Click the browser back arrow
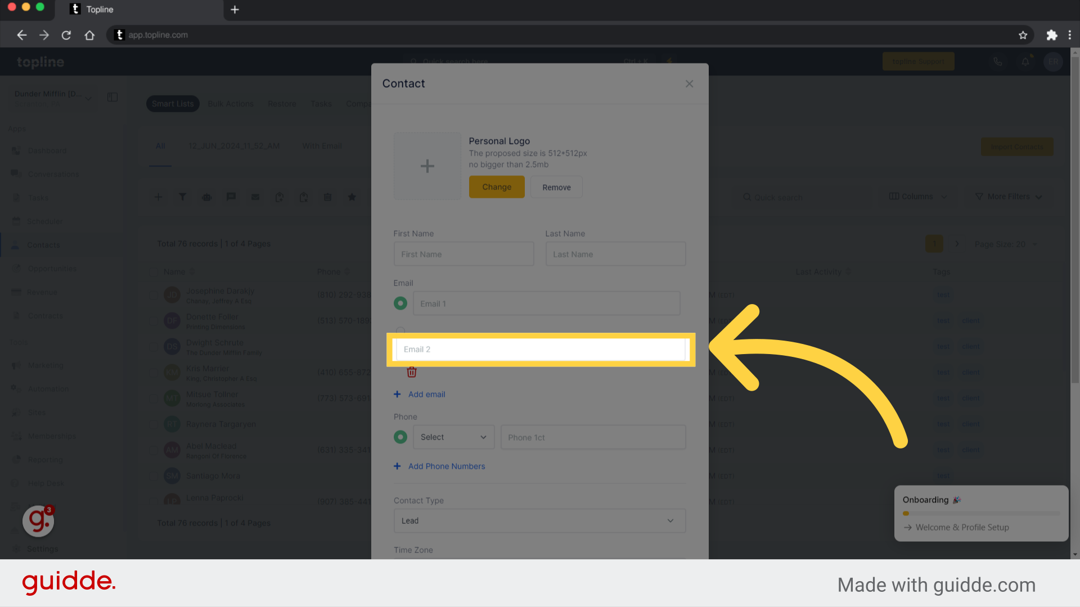Screen dimensions: 1080x607 click(21, 35)
